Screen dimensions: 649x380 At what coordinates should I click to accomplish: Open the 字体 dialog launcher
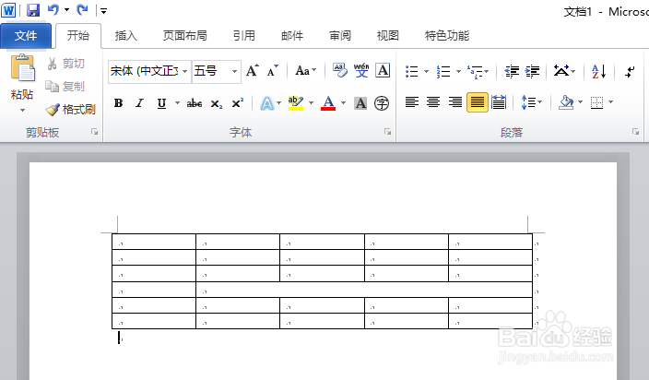click(388, 132)
